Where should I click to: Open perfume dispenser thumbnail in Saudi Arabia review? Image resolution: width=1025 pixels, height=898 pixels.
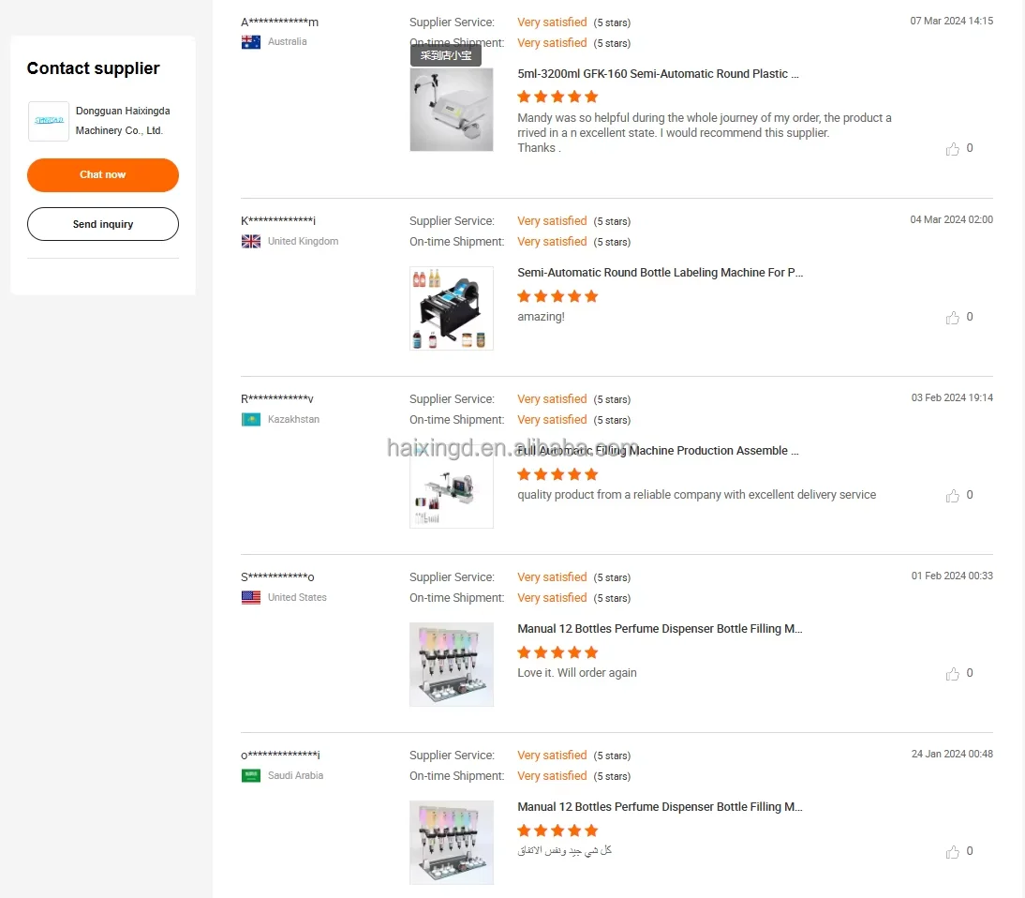452,843
